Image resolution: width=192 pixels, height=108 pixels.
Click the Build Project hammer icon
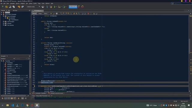[x=47, y=7]
